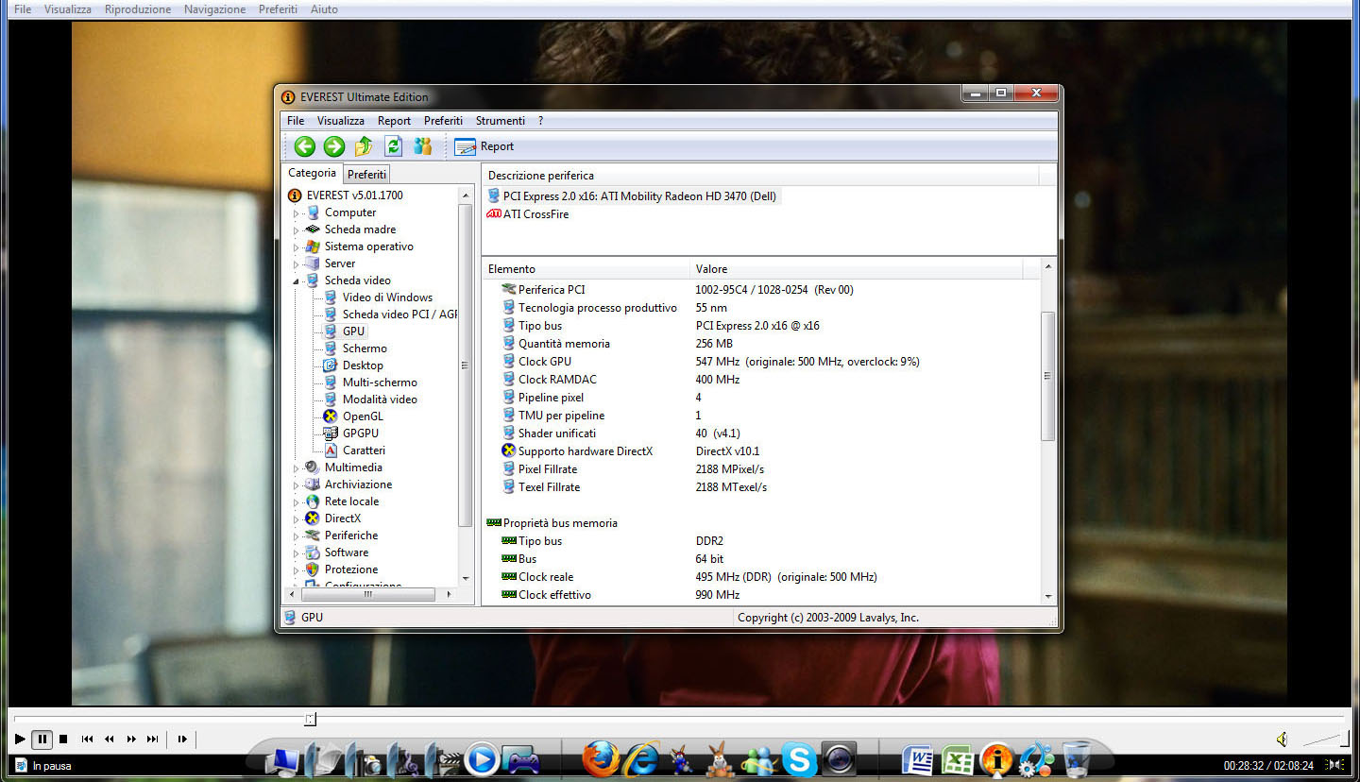The width and height of the screenshot is (1360, 782).
Task: Expand the Server tree node
Action: (x=296, y=264)
